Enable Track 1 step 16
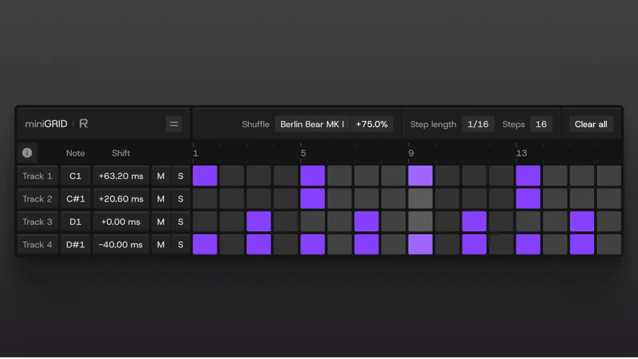 [x=609, y=176]
